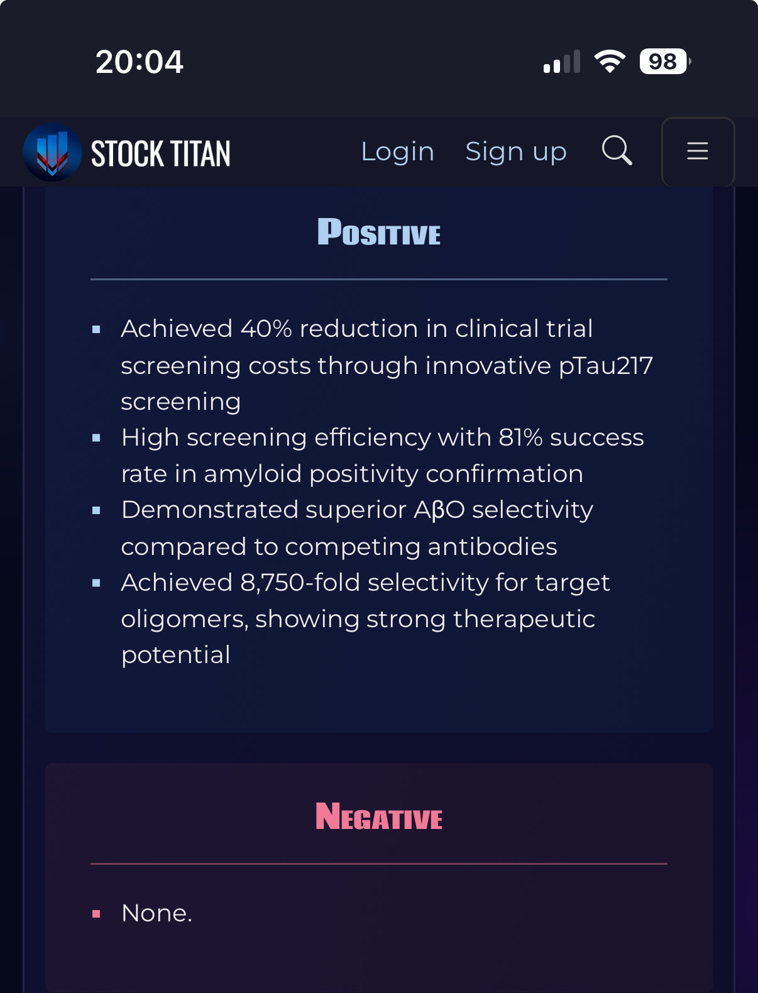Image resolution: width=758 pixels, height=993 pixels.
Task: Click the Login link
Action: pos(397,151)
